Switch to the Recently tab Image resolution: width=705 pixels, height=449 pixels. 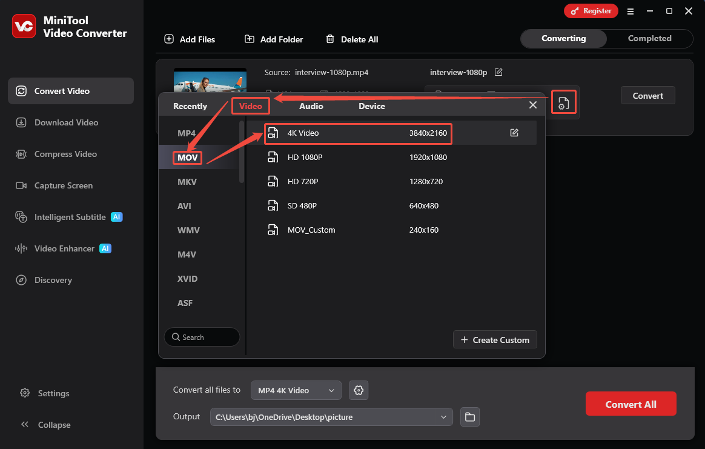(x=190, y=106)
